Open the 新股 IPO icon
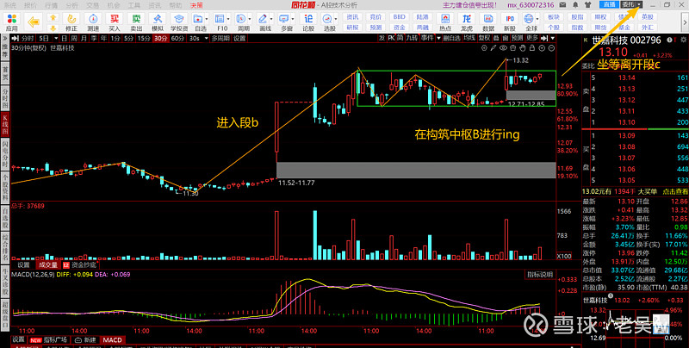Viewport: 689px width, 348px height. [x=510, y=22]
